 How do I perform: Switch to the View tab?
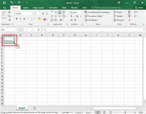coord(84,8)
